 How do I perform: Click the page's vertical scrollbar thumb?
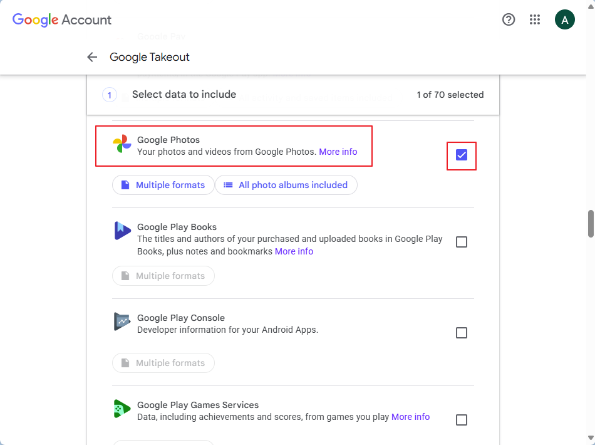click(591, 224)
